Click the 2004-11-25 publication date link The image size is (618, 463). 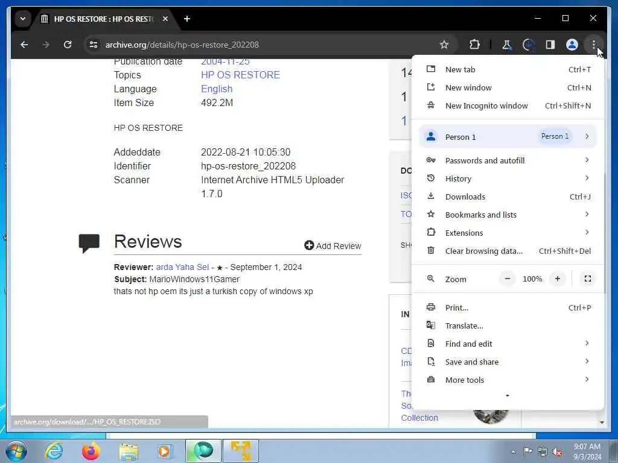coord(225,61)
